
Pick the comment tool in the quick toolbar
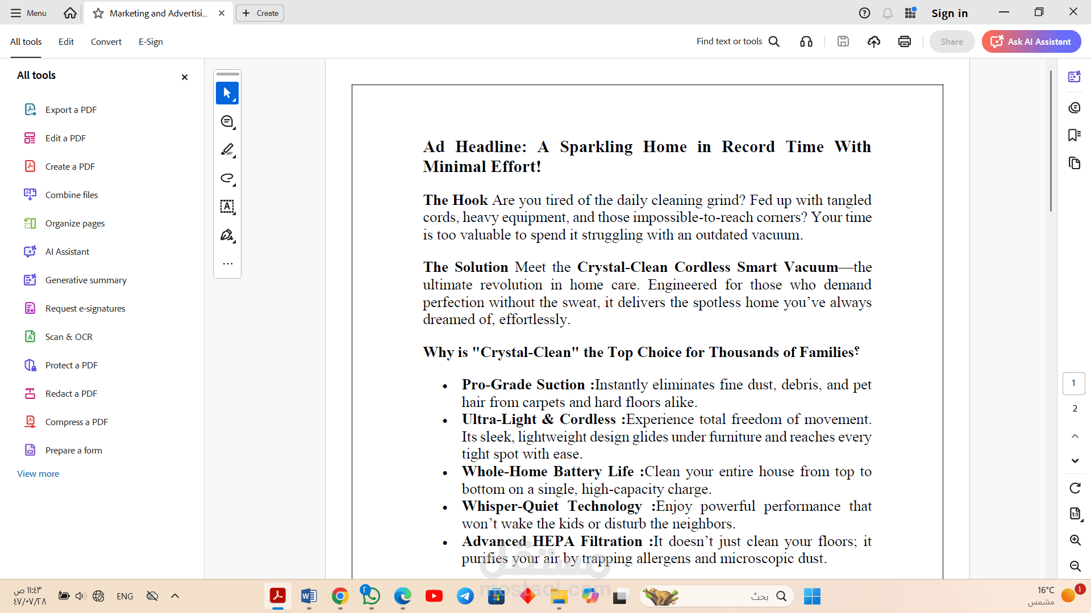tap(227, 121)
